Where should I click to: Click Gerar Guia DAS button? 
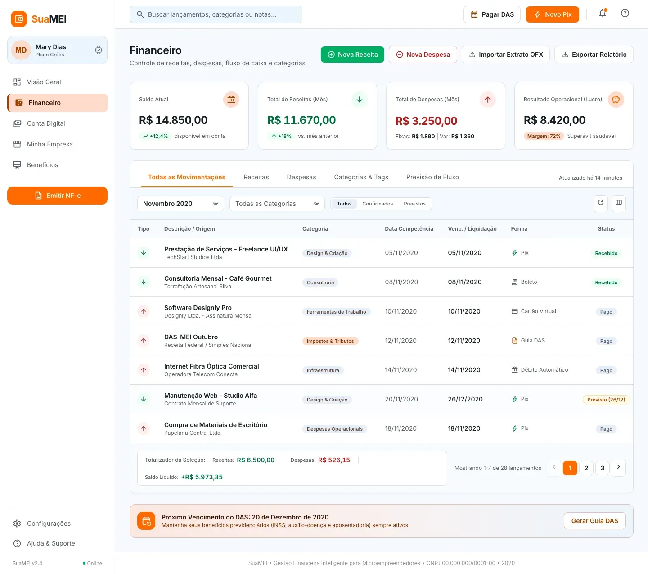pos(595,521)
